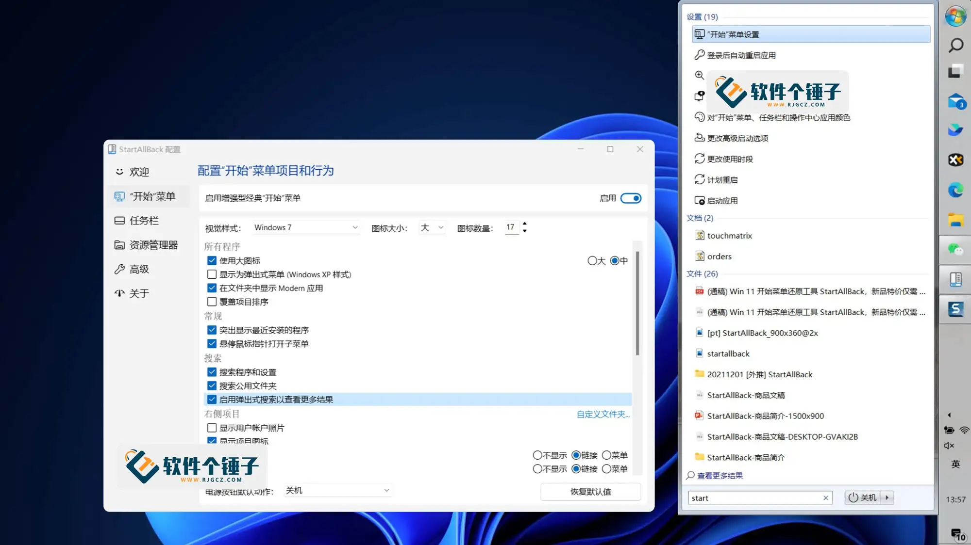971x545 pixels.
Task: Click the muted volume tray icon
Action: (x=949, y=446)
